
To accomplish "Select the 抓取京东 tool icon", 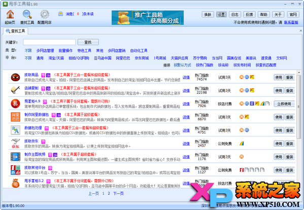I will click(x=15, y=144).
